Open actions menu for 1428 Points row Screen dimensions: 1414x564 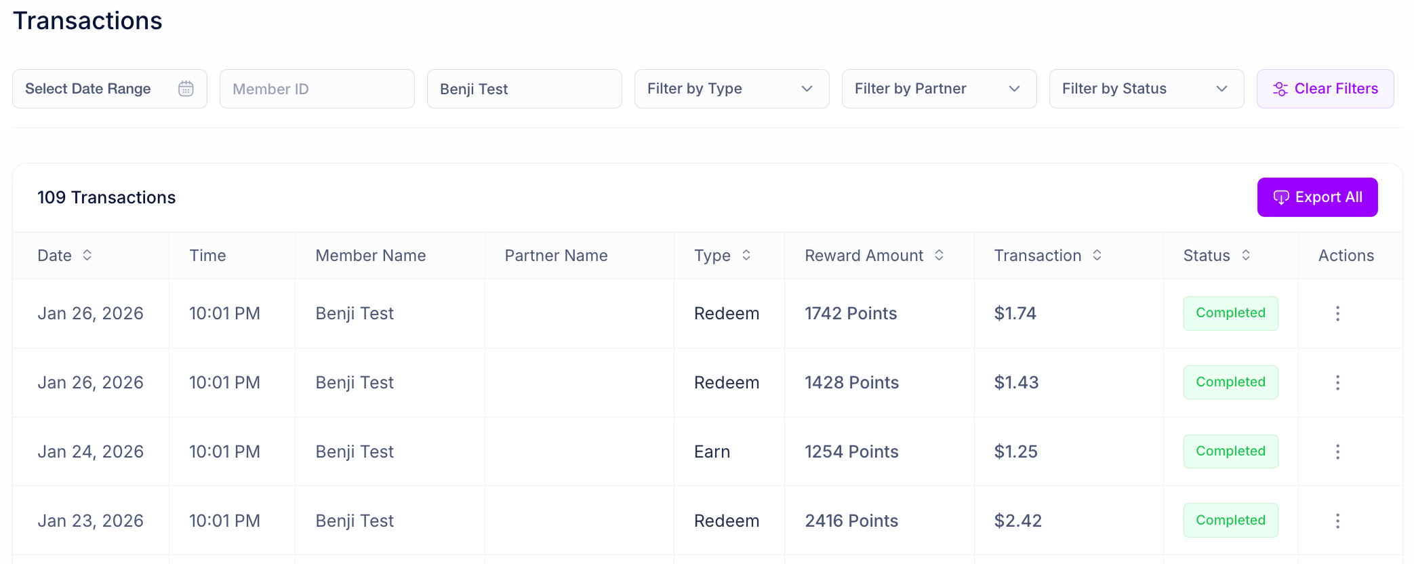click(x=1337, y=382)
